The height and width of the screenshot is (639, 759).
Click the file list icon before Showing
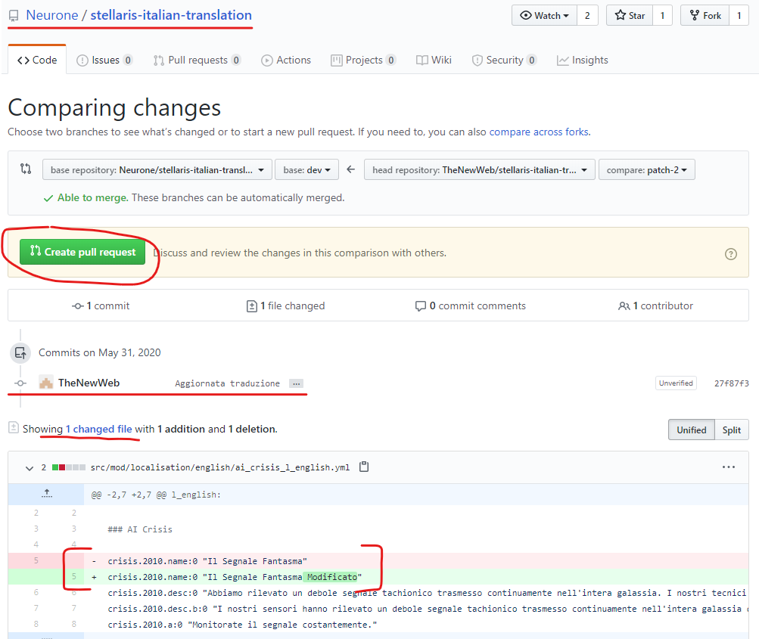tap(14, 427)
